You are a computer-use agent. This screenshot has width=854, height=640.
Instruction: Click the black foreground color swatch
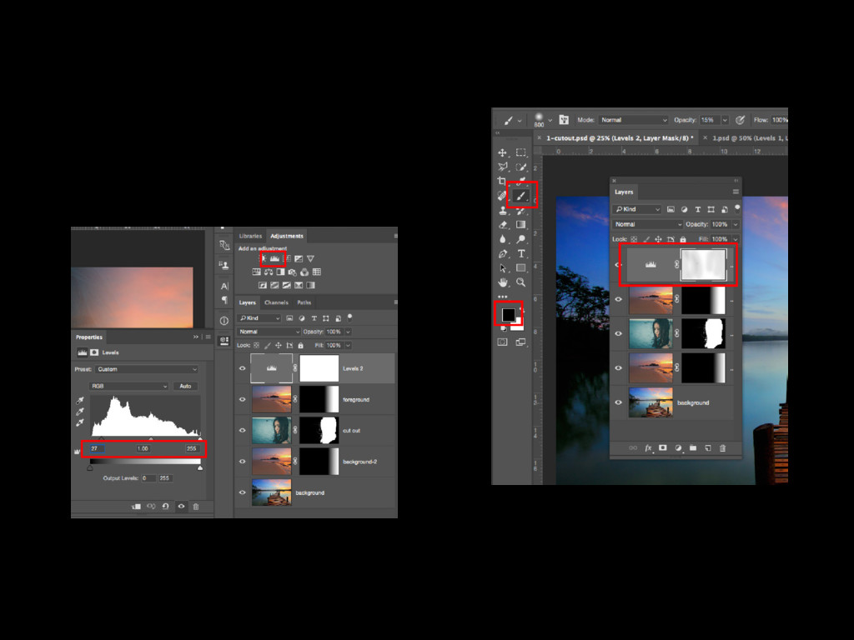pyautogui.click(x=508, y=314)
